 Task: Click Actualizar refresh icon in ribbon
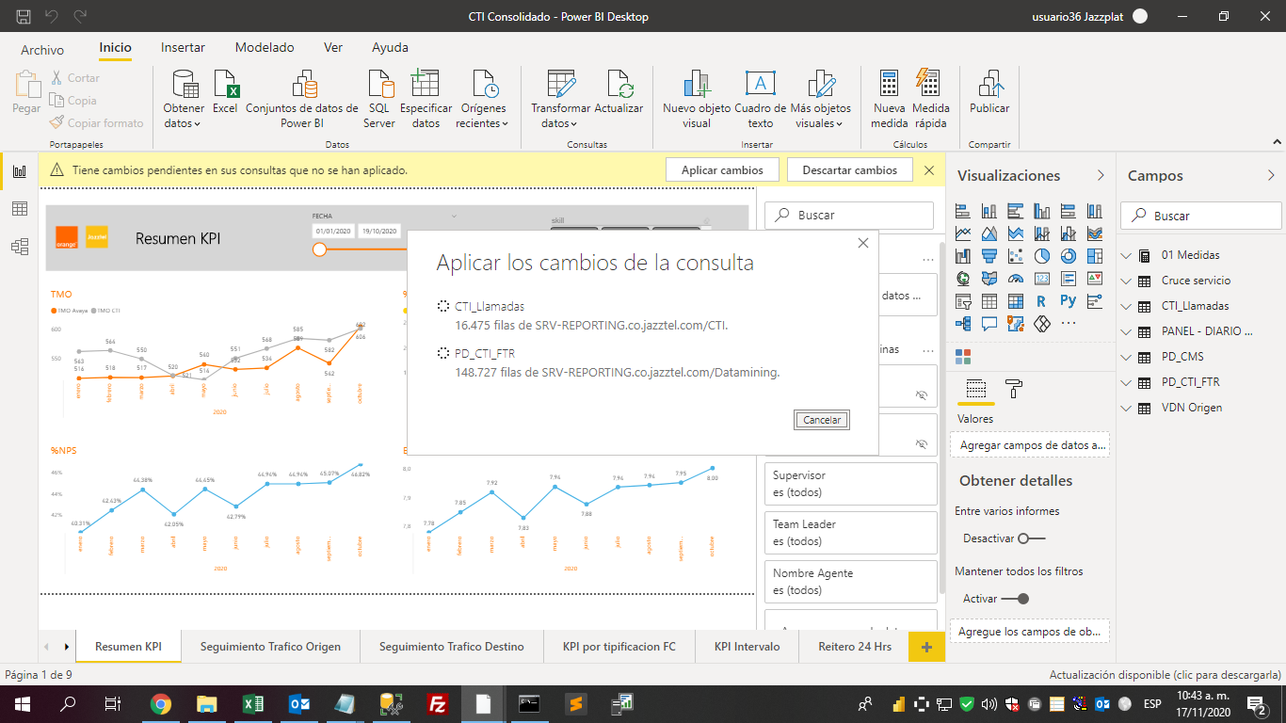(619, 91)
